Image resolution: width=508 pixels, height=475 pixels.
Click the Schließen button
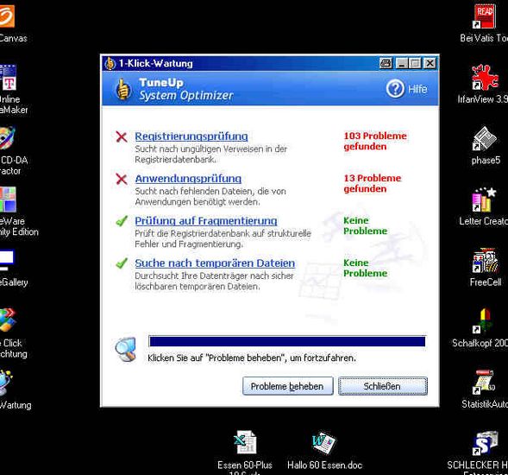(383, 386)
